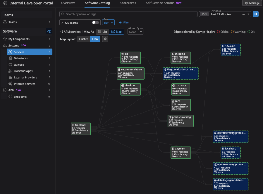Click the Critical red health legend circle
The image size is (263, 194).
pos(218,32)
